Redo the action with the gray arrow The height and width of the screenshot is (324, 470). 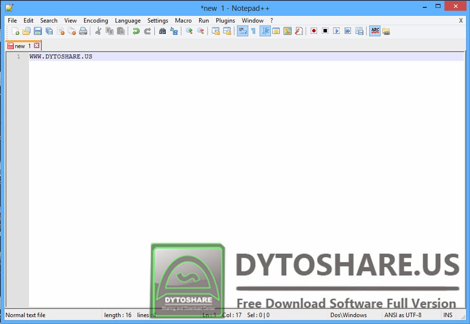coord(147,31)
